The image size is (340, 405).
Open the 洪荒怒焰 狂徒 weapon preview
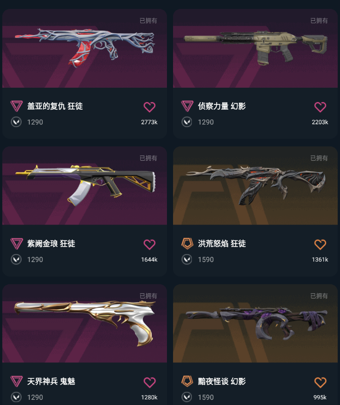(x=255, y=186)
